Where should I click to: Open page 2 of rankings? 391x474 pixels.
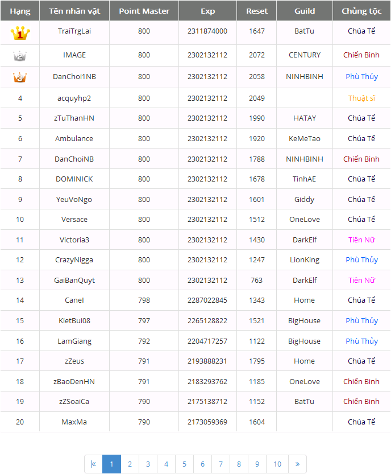(x=130, y=464)
